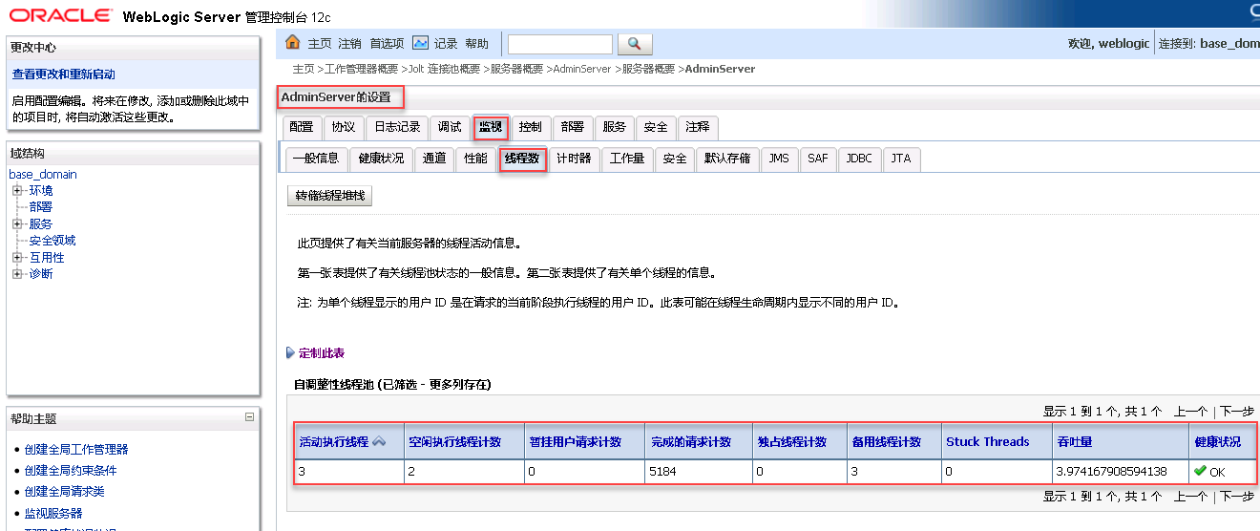1260x531 pixels.
Task: Click the sort arrow on 活动执行线程 column
Action: [379, 441]
